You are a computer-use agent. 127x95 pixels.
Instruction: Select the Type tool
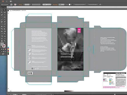5,15
